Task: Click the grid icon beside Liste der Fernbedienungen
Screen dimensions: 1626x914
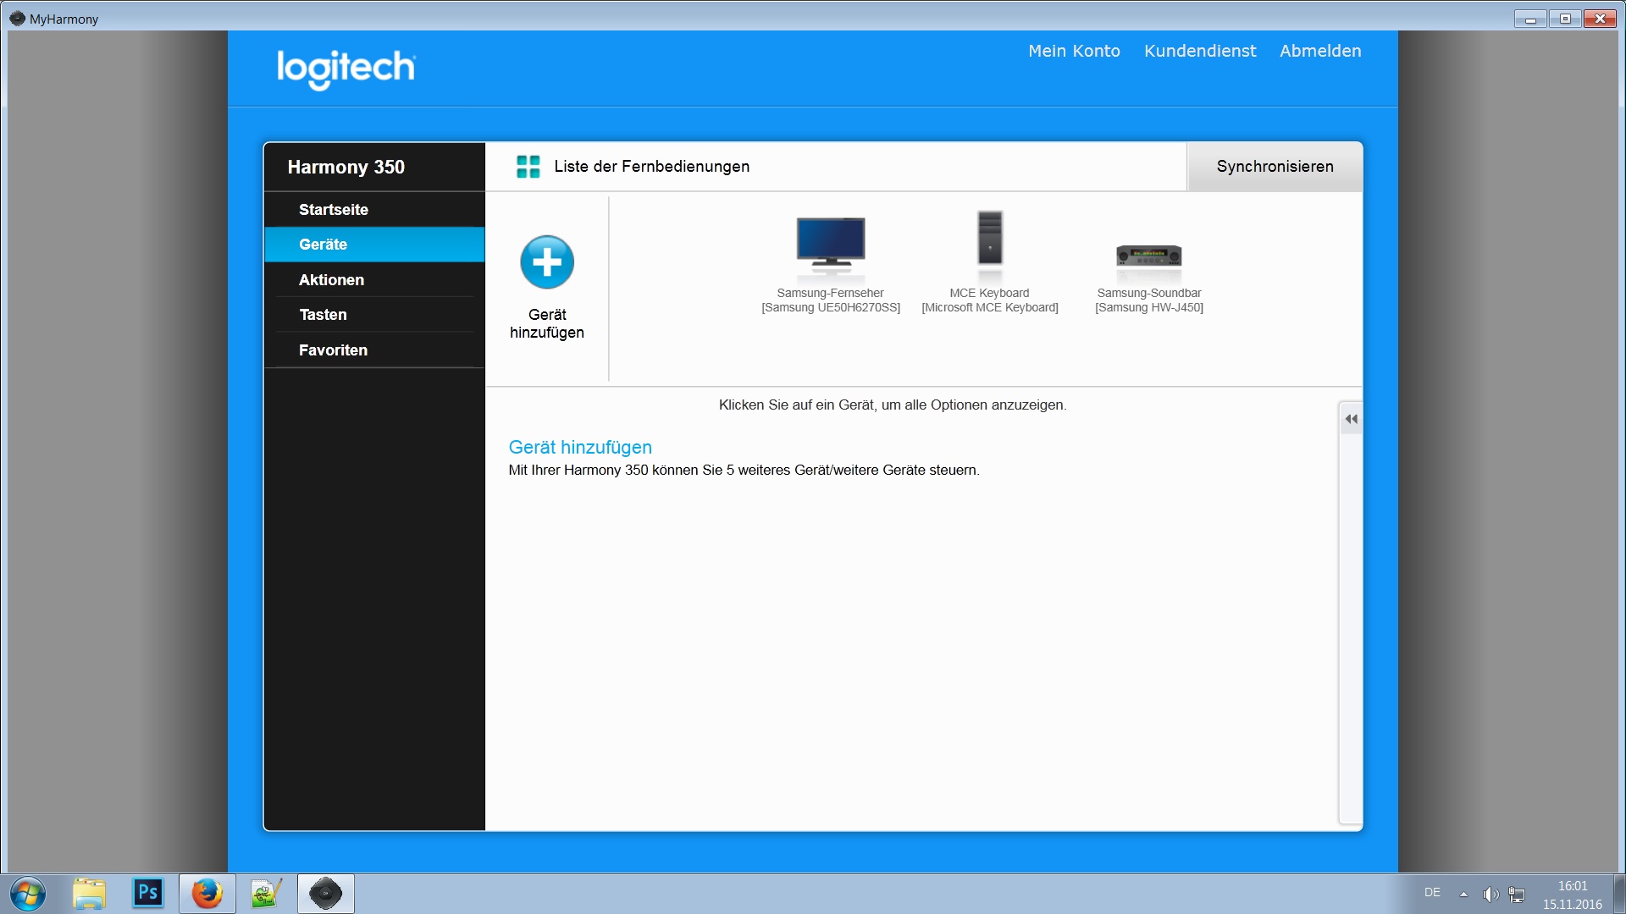Action: pos(528,167)
